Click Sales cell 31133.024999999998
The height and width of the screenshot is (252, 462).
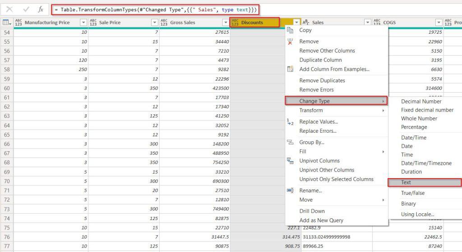tap(337, 237)
